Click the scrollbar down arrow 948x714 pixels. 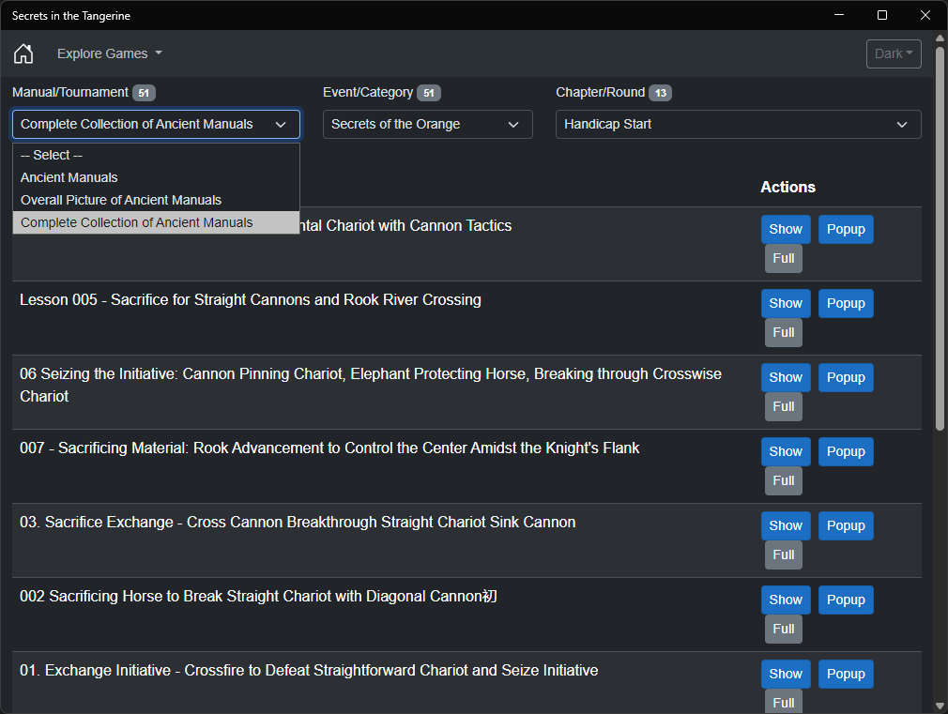(x=940, y=706)
